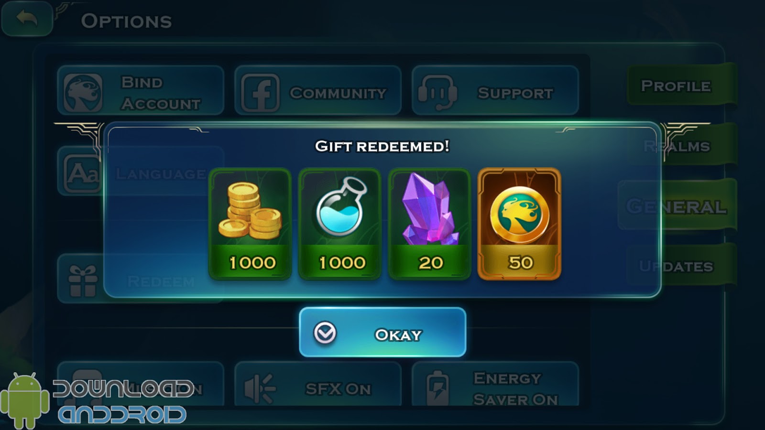The height and width of the screenshot is (430, 765).
Task: Select the gold coins 1000 reward
Action: tap(250, 224)
